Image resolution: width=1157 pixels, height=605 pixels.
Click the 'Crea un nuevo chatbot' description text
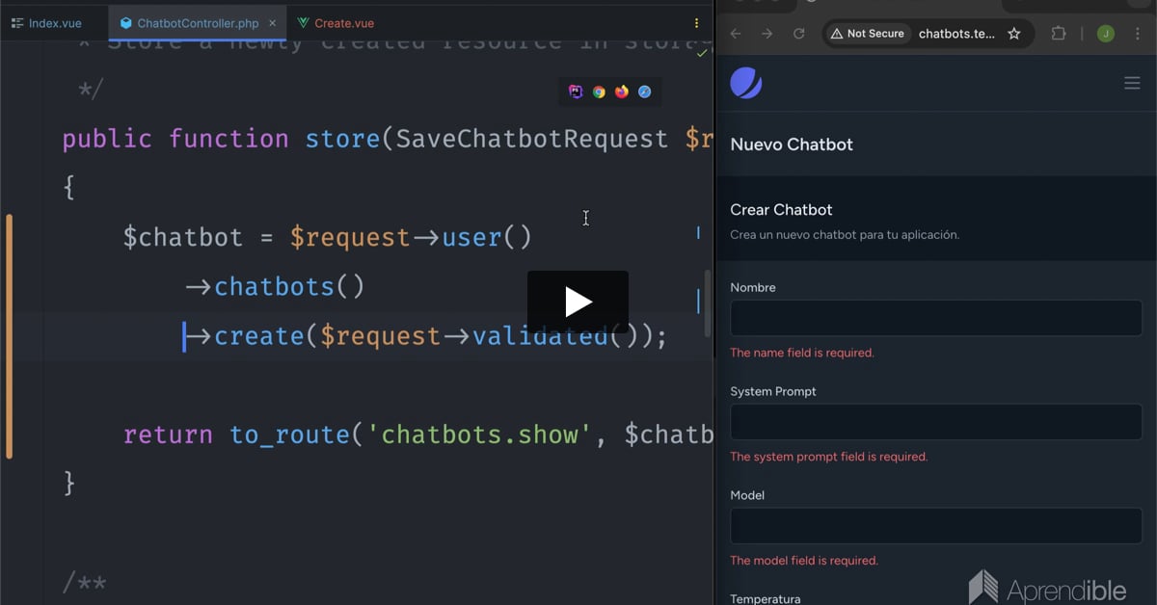(x=845, y=235)
